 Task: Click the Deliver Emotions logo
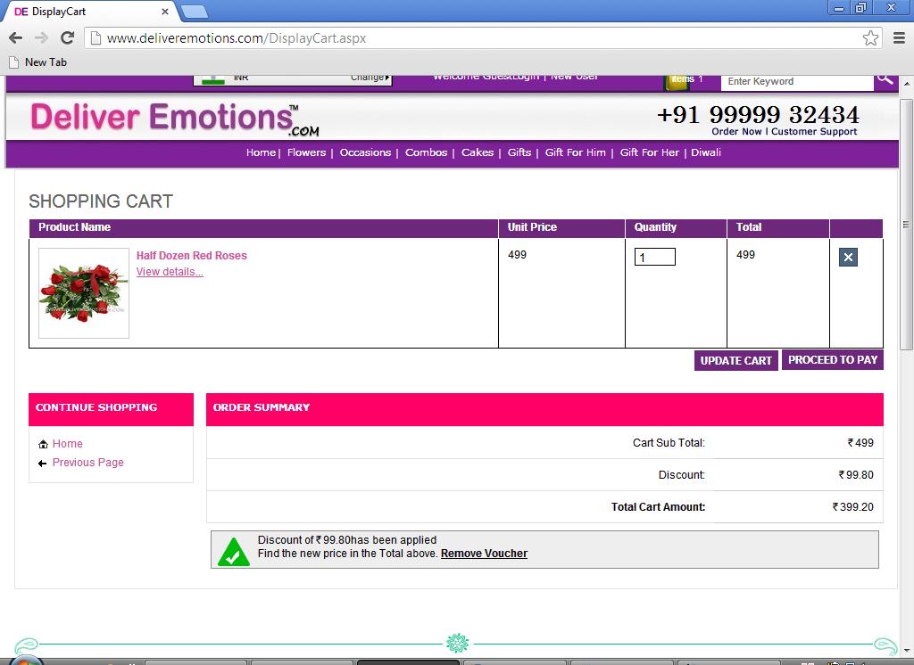click(175, 119)
